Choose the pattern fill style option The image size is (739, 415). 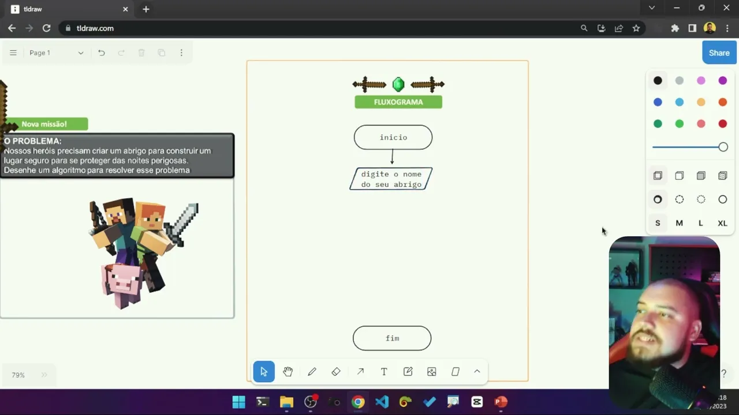723,176
